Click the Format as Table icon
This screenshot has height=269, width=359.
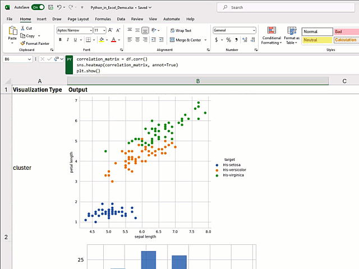[x=292, y=35]
